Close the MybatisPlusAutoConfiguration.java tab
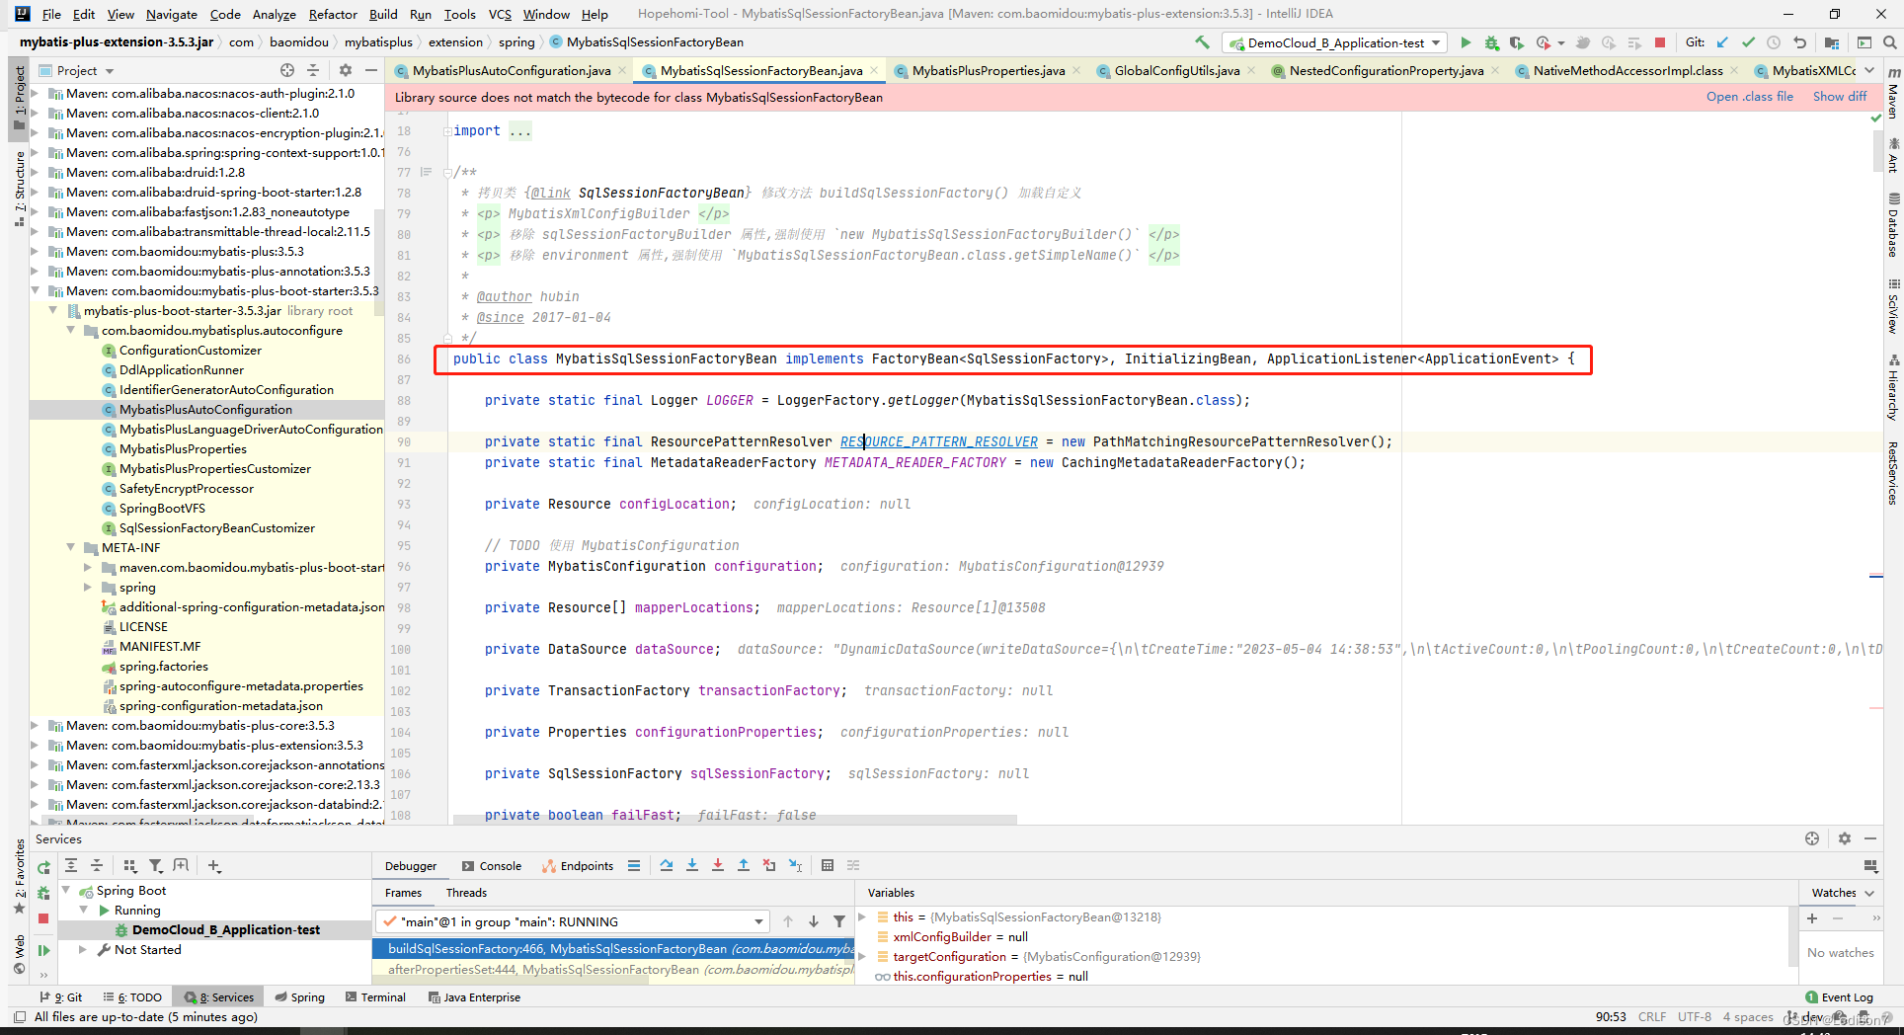The width and height of the screenshot is (1904, 1035). pos(622,70)
